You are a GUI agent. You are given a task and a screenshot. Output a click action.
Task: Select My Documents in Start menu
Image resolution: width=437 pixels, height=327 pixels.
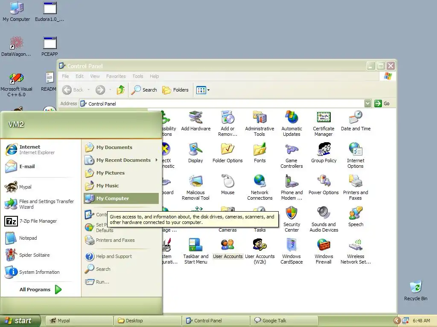point(121,147)
